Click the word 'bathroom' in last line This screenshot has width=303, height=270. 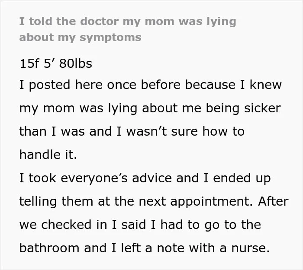coord(49,248)
